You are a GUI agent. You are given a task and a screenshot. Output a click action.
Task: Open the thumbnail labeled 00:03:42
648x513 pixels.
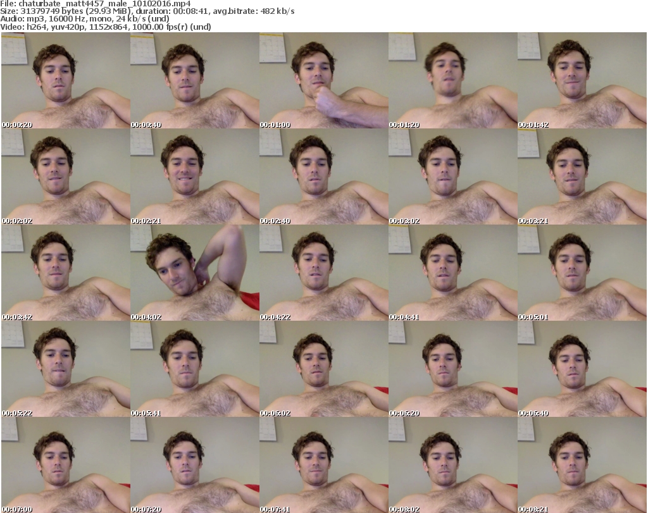coord(66,273)
